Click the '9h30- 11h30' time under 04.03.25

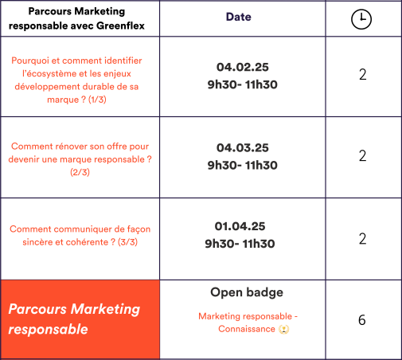[x=243, y=165]
